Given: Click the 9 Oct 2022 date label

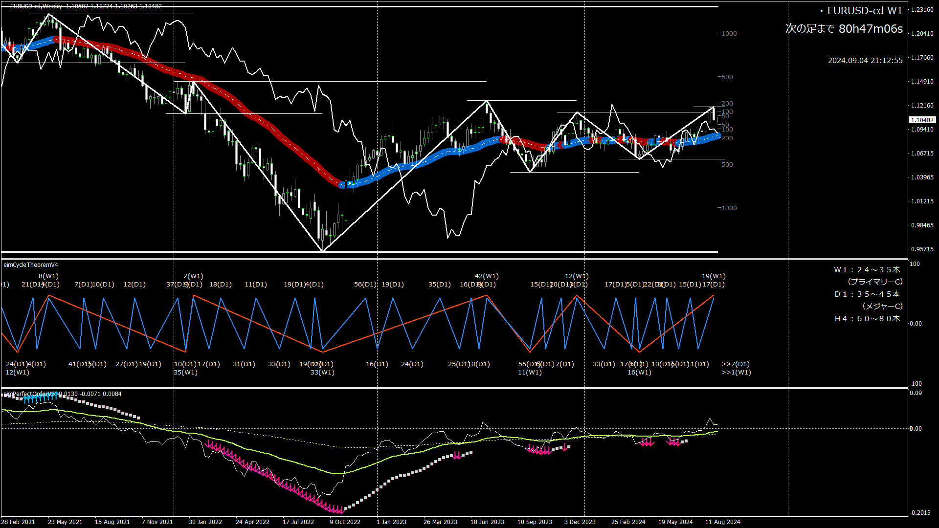Looking at the screenshot, I should (345, 522).
